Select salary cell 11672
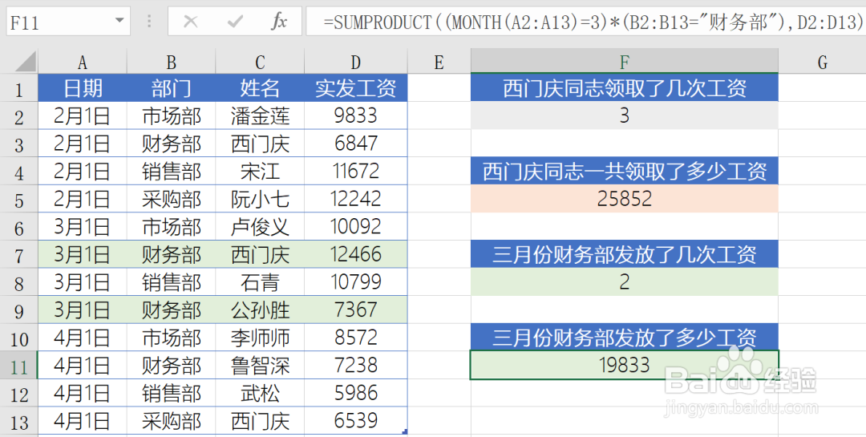 tap(356, 172)
